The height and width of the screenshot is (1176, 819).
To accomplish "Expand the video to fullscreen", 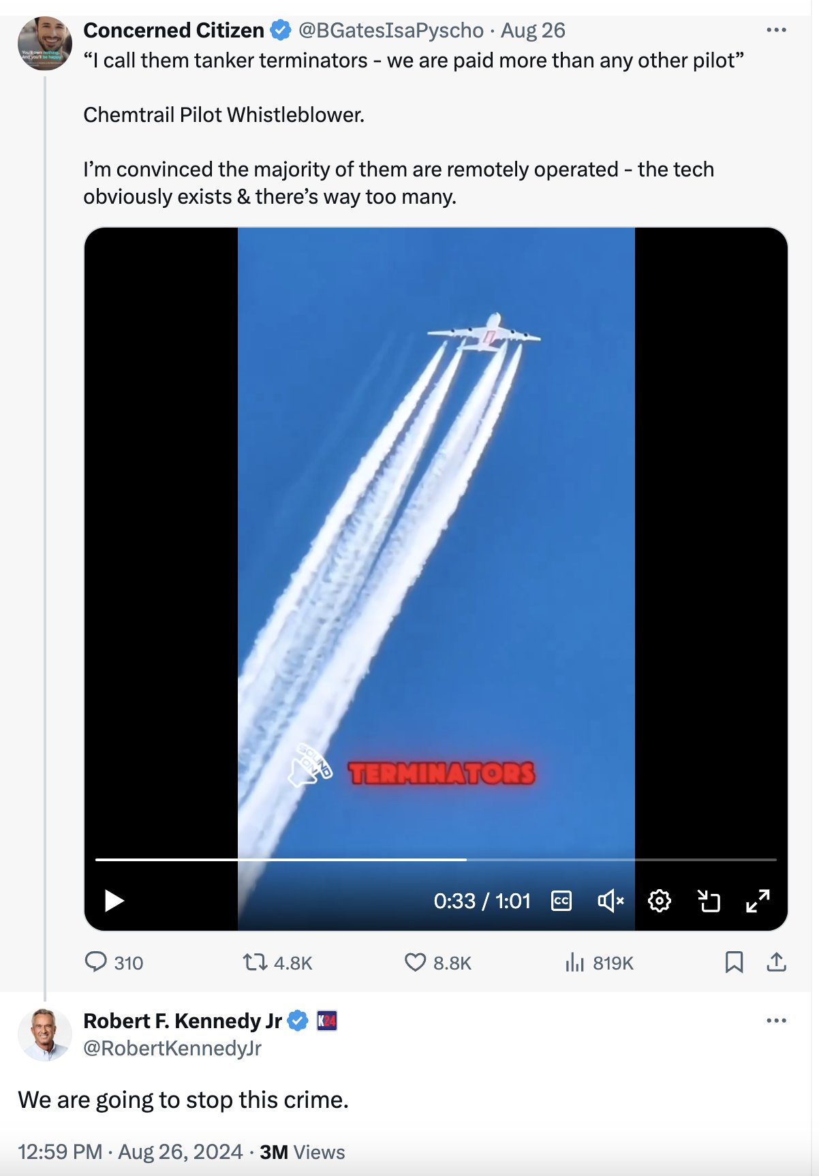I will [758, 901].
